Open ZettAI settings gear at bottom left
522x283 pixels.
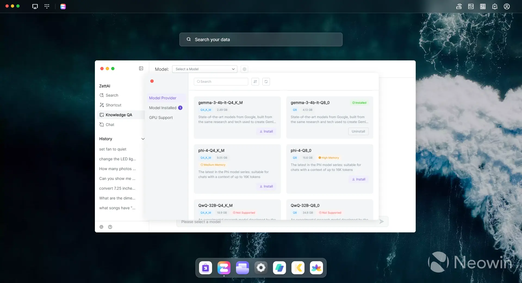[101, 227]
